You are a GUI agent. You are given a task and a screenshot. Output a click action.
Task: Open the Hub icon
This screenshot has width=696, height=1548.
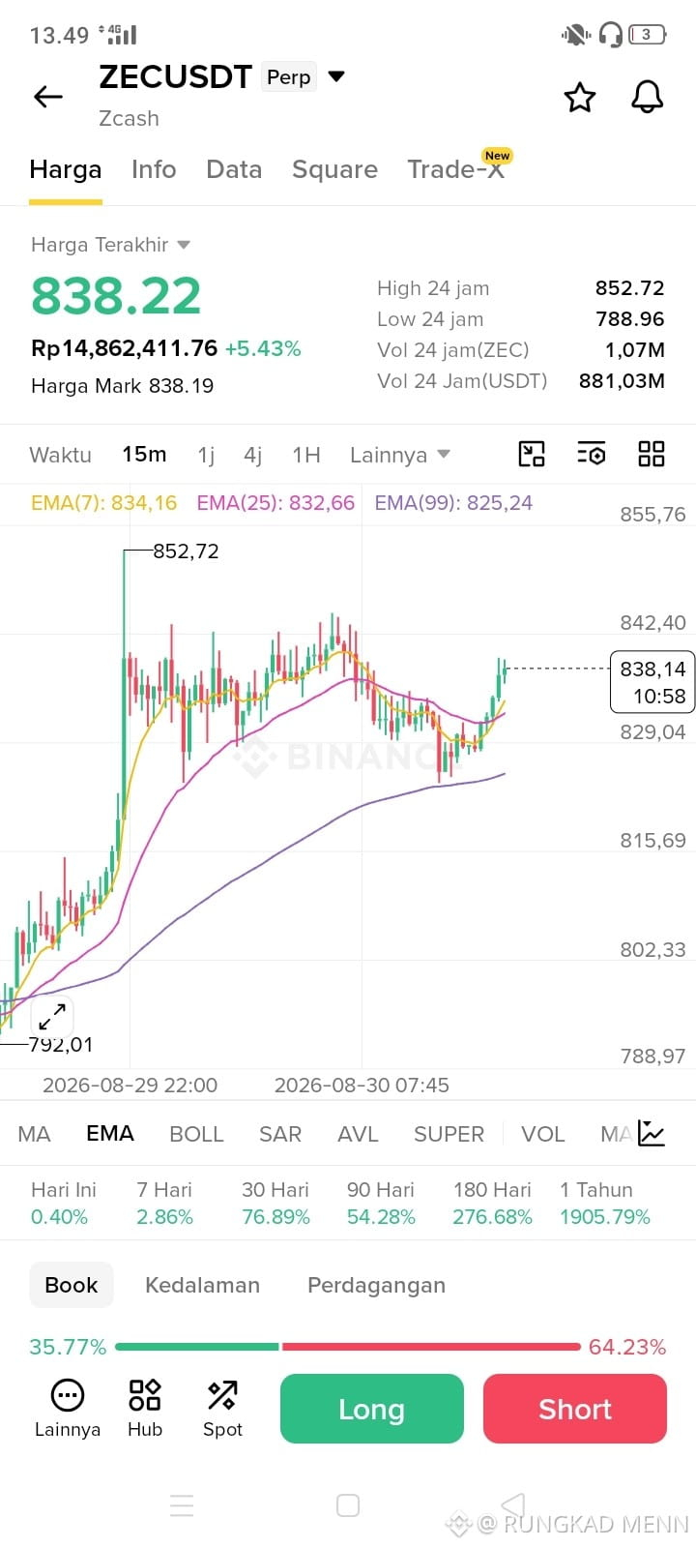click(x=145, y=1408)
